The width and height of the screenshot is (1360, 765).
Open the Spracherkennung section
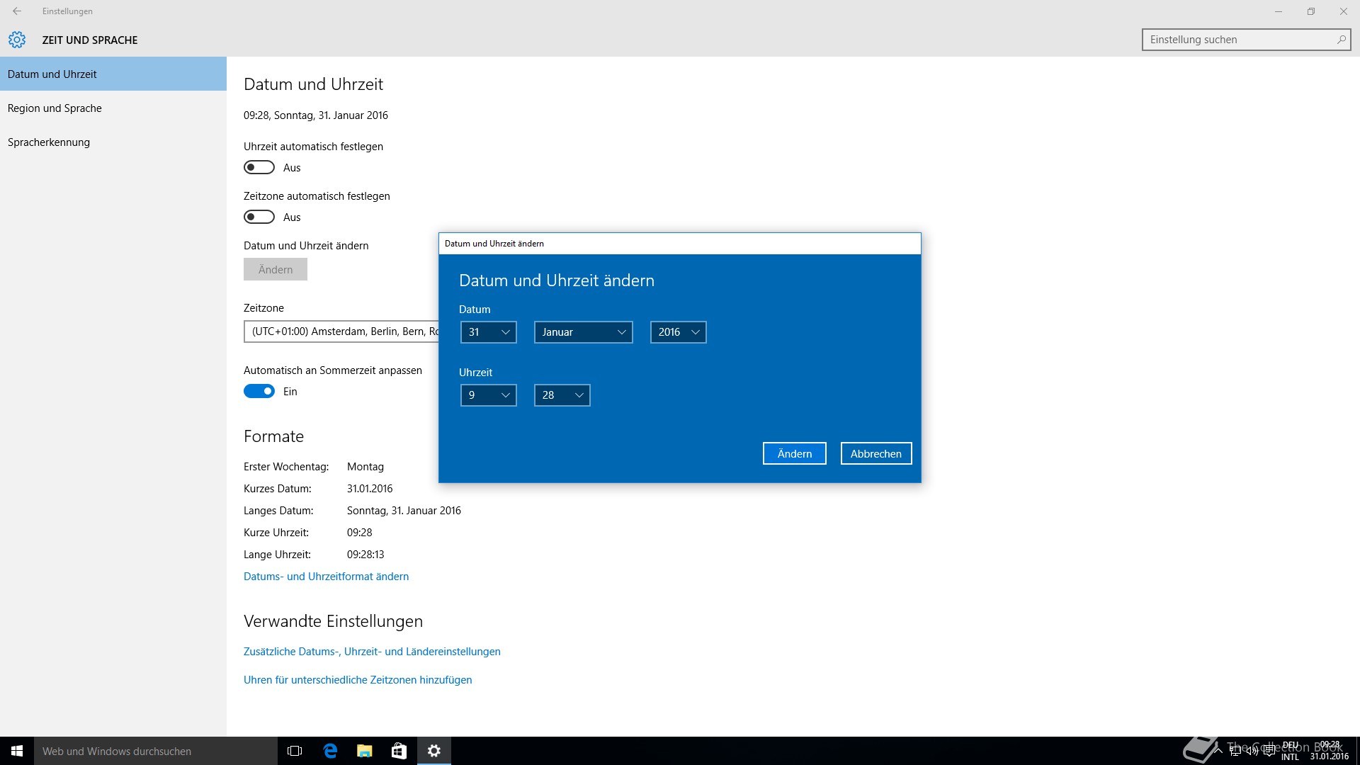click(x=49, y=142)
